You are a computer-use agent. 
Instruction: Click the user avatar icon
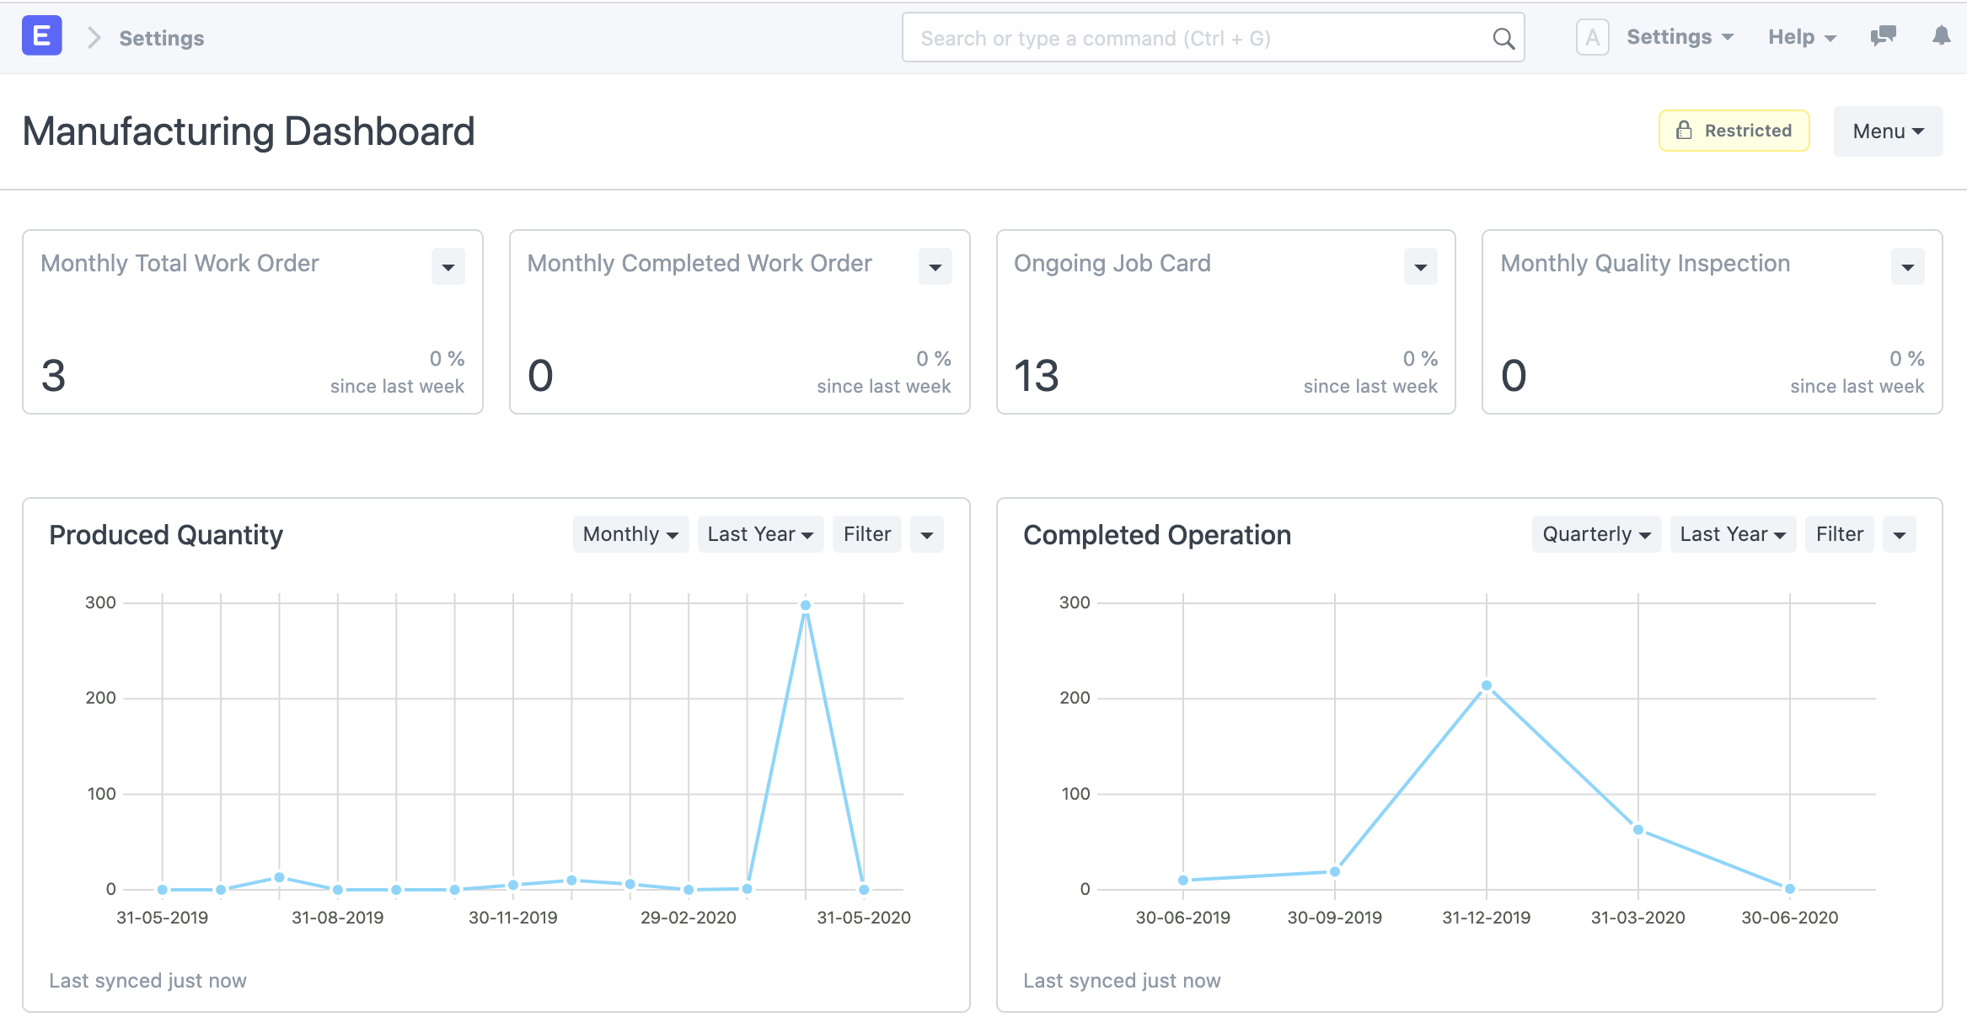(x=1592, y=36)
